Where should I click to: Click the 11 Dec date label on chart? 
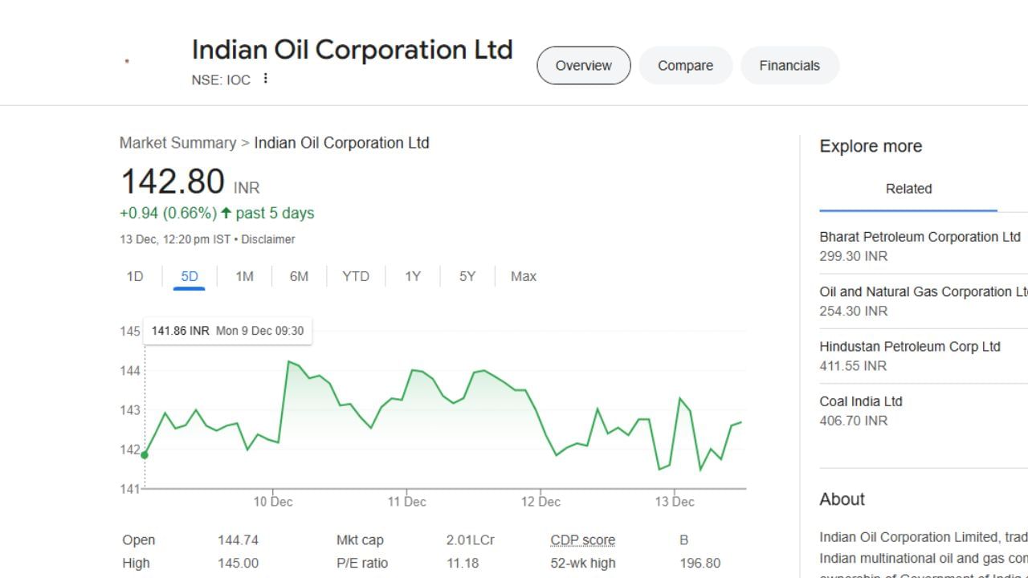point(406,502)
